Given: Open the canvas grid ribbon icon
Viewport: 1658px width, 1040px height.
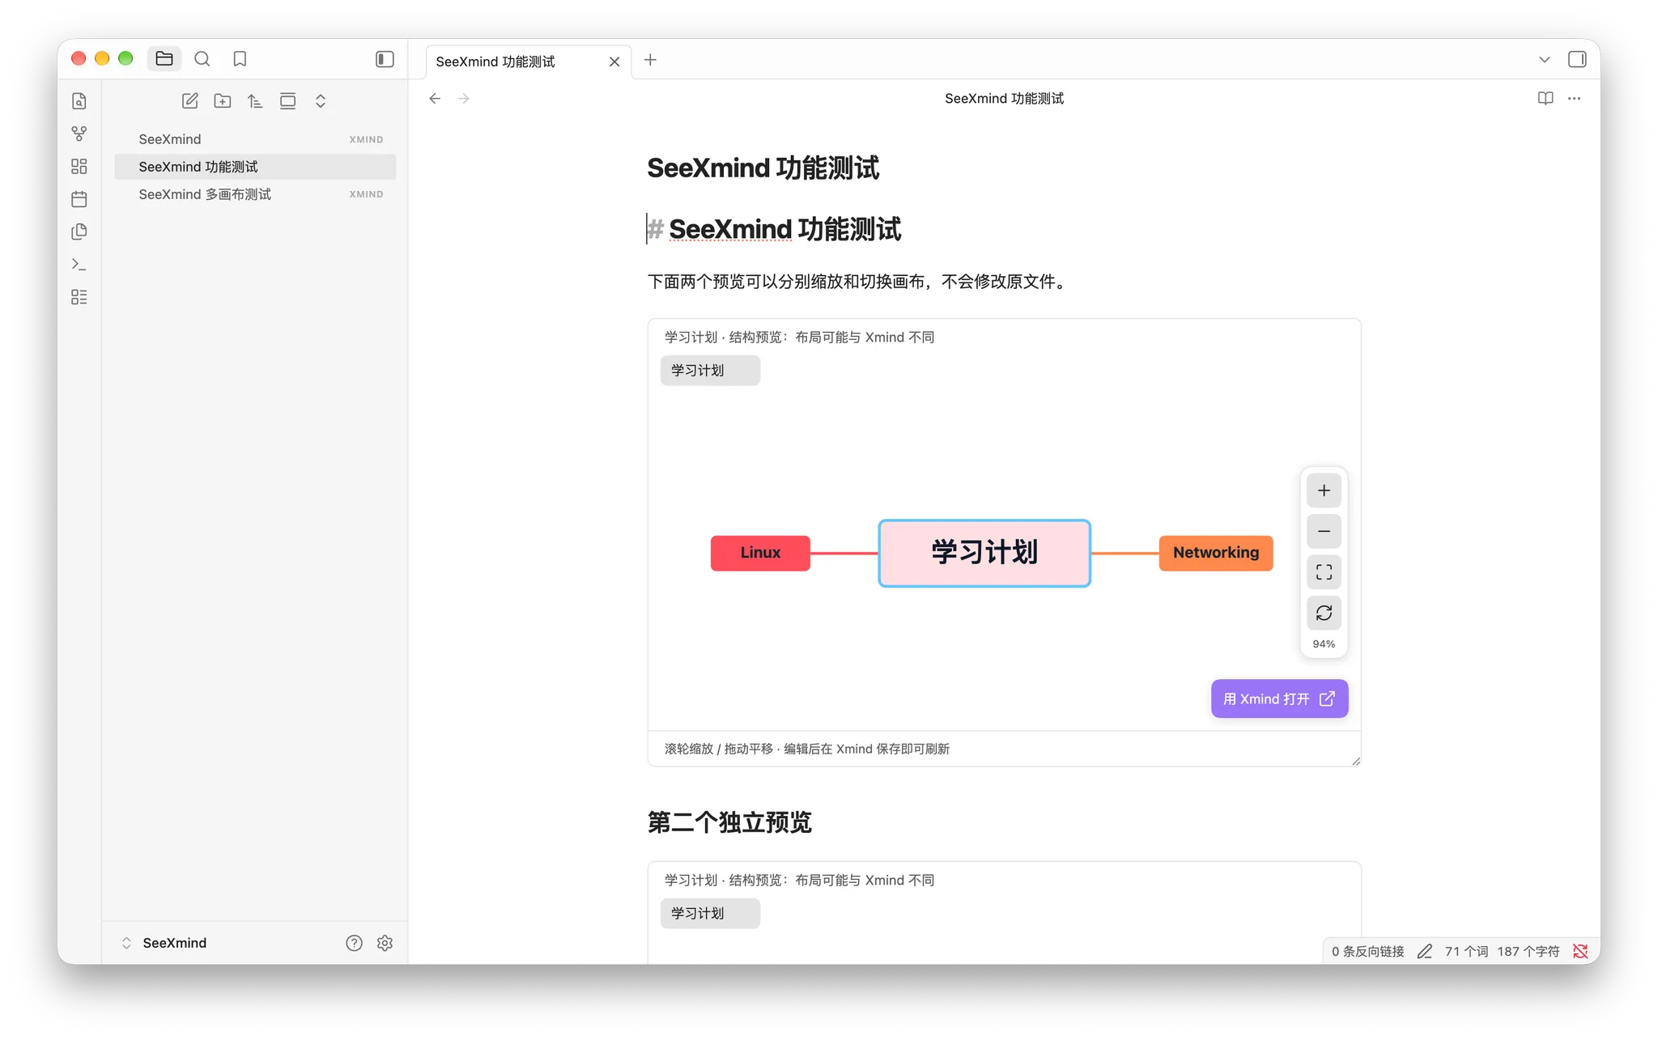Looking at the screenshot, I should (x=79, y=166).
